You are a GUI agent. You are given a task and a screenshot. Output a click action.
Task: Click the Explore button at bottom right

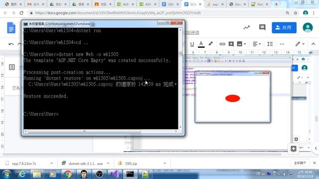(294, 149)
